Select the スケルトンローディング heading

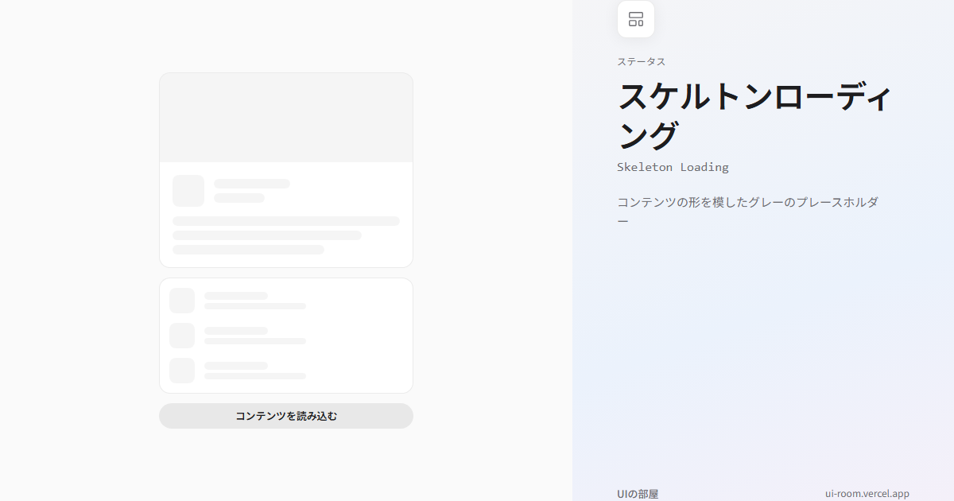tap(754, 116)
